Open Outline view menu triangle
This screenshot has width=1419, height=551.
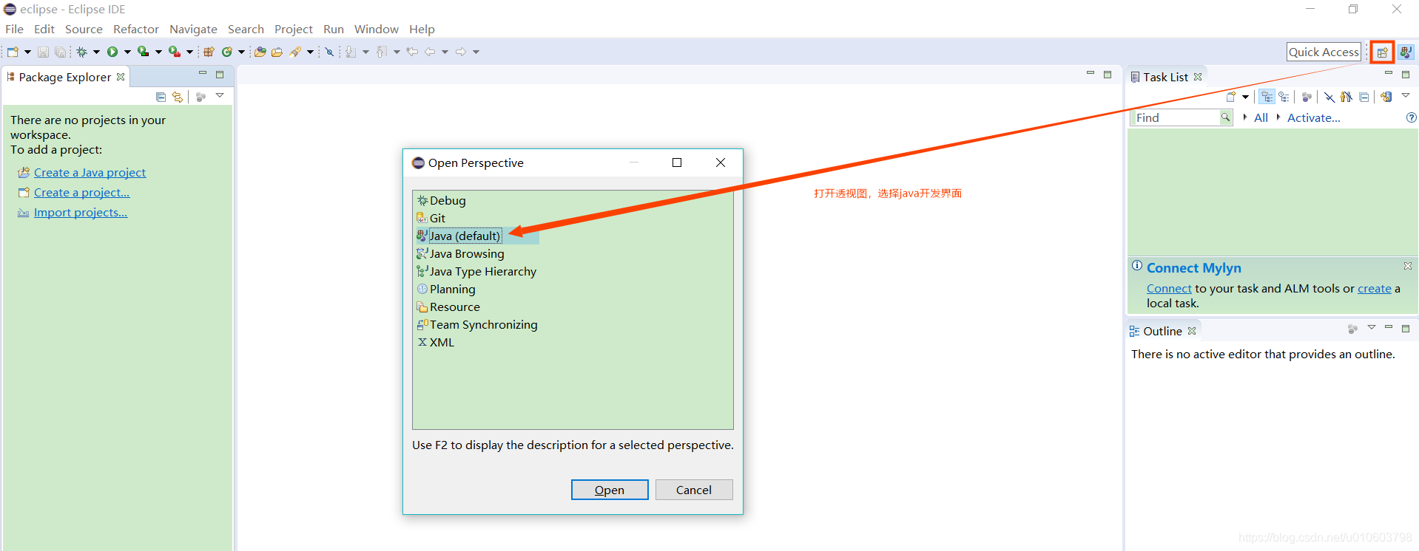click(1372, 327)
